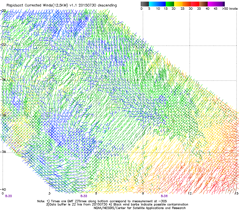Click the '12' longitude axis label
Viewport: 239px width, 210px height.
(190, 194)
